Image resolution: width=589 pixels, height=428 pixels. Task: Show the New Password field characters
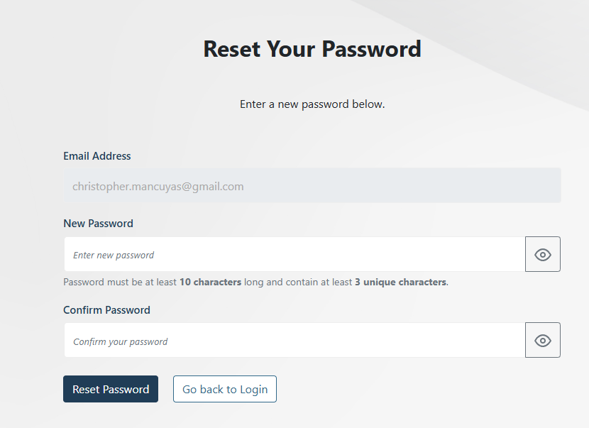pyautogui.click(x=543, y=255)
